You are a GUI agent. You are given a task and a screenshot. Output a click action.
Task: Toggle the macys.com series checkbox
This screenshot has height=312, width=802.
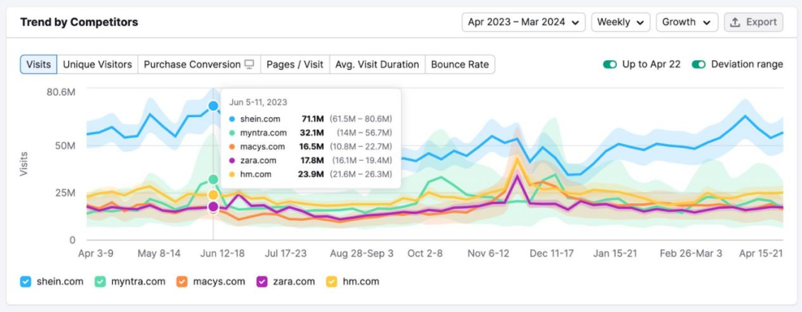181,282
